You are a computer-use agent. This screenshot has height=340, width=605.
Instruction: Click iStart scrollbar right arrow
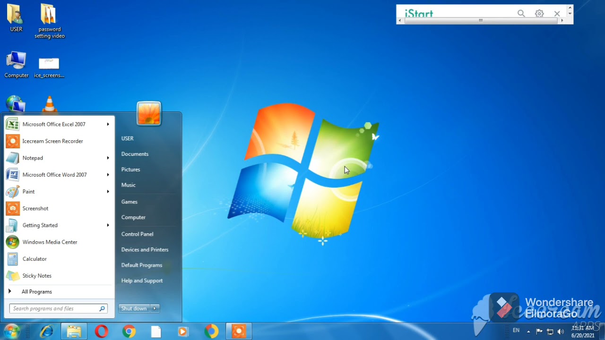562,20
